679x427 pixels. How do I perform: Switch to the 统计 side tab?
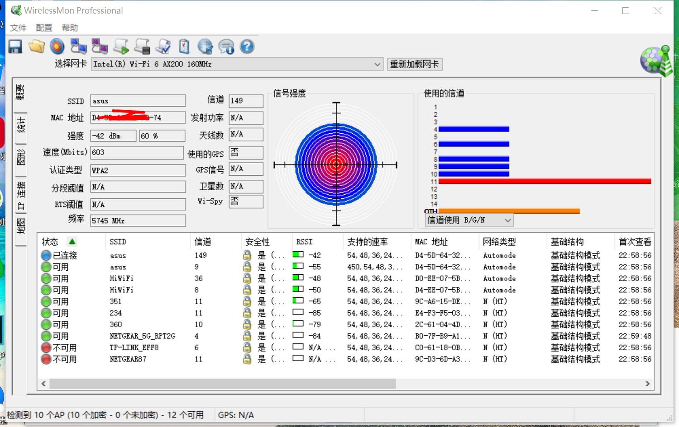pyautogui.click(x=21, y=124)
